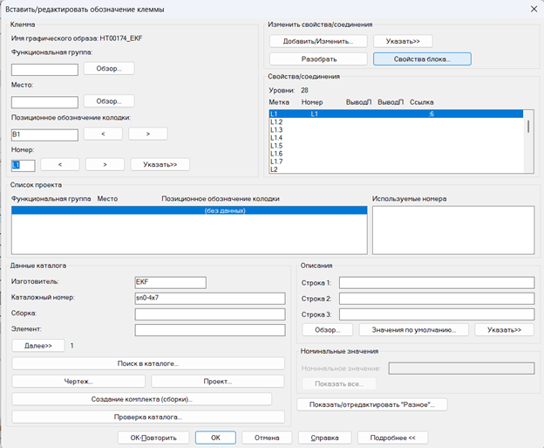Run Проверка каталога

(148, 417)
